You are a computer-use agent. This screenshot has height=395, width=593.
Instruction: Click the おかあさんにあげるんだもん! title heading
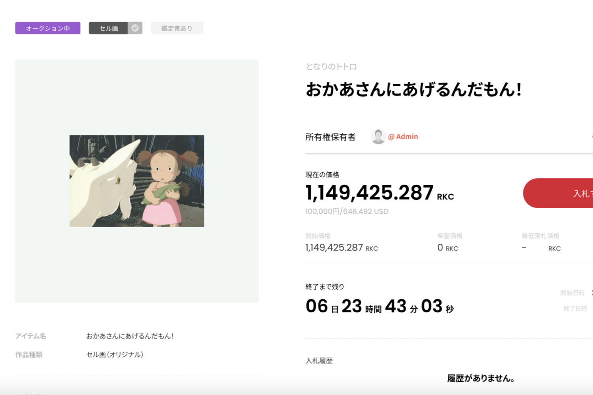[413, 89]
